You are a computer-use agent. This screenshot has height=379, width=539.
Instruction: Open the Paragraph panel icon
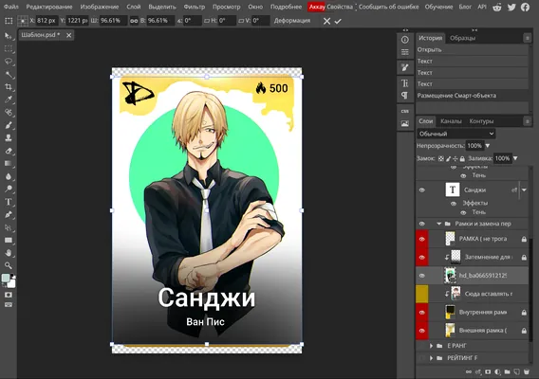(x=405, y=95)
